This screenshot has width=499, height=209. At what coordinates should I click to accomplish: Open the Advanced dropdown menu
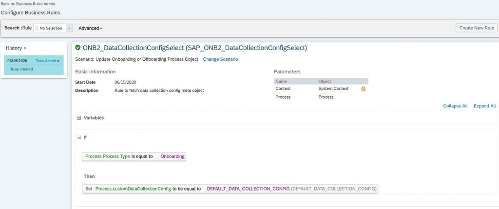(x=90, y=28)
